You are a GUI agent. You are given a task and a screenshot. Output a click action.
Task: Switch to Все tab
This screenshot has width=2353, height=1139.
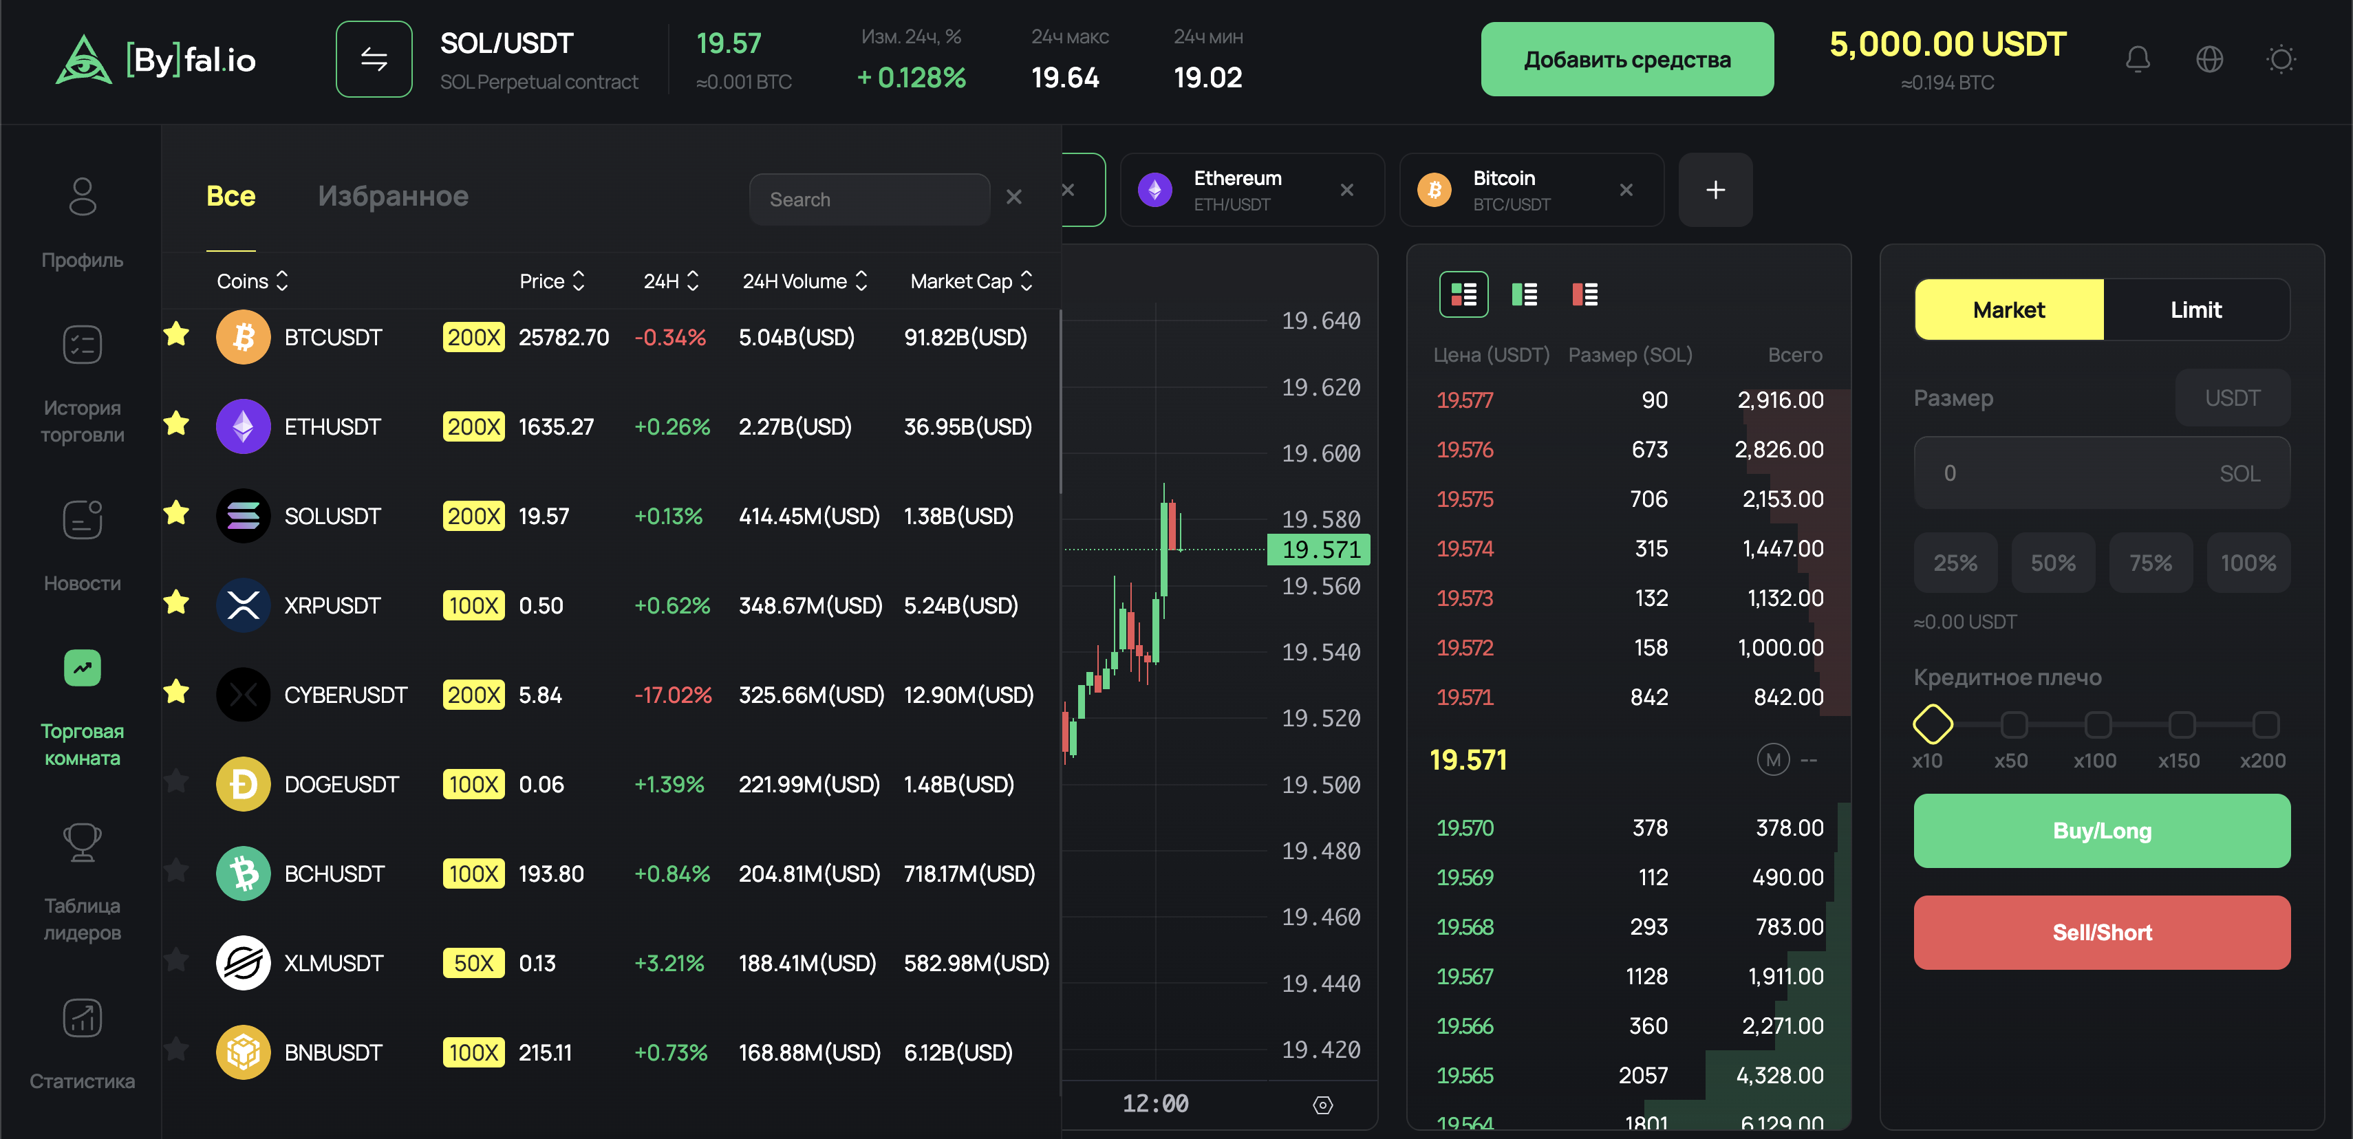coord(231,197)
